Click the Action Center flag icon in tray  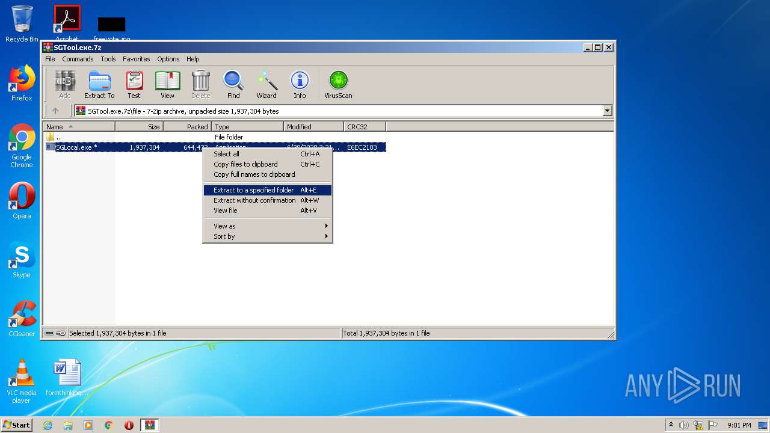pyautogui.click(x=712, y=425)
